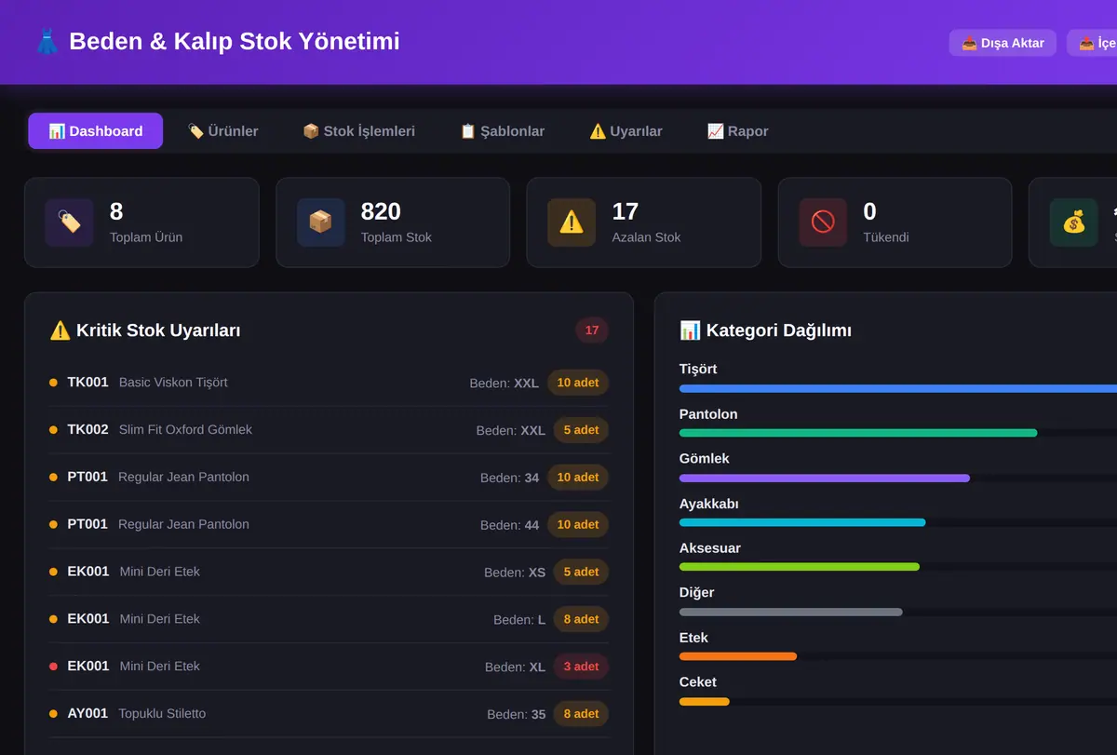Click the price tag icon on Toplam Ürün card
Viewport: 1117px width, 755px height.
tap(69, 222)
